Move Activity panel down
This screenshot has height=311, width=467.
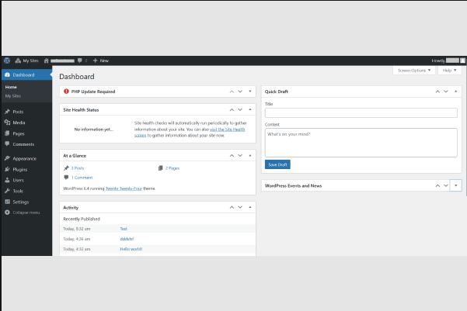click(240, 207)
